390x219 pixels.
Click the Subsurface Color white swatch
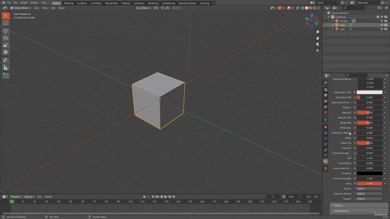pos(370,92)
